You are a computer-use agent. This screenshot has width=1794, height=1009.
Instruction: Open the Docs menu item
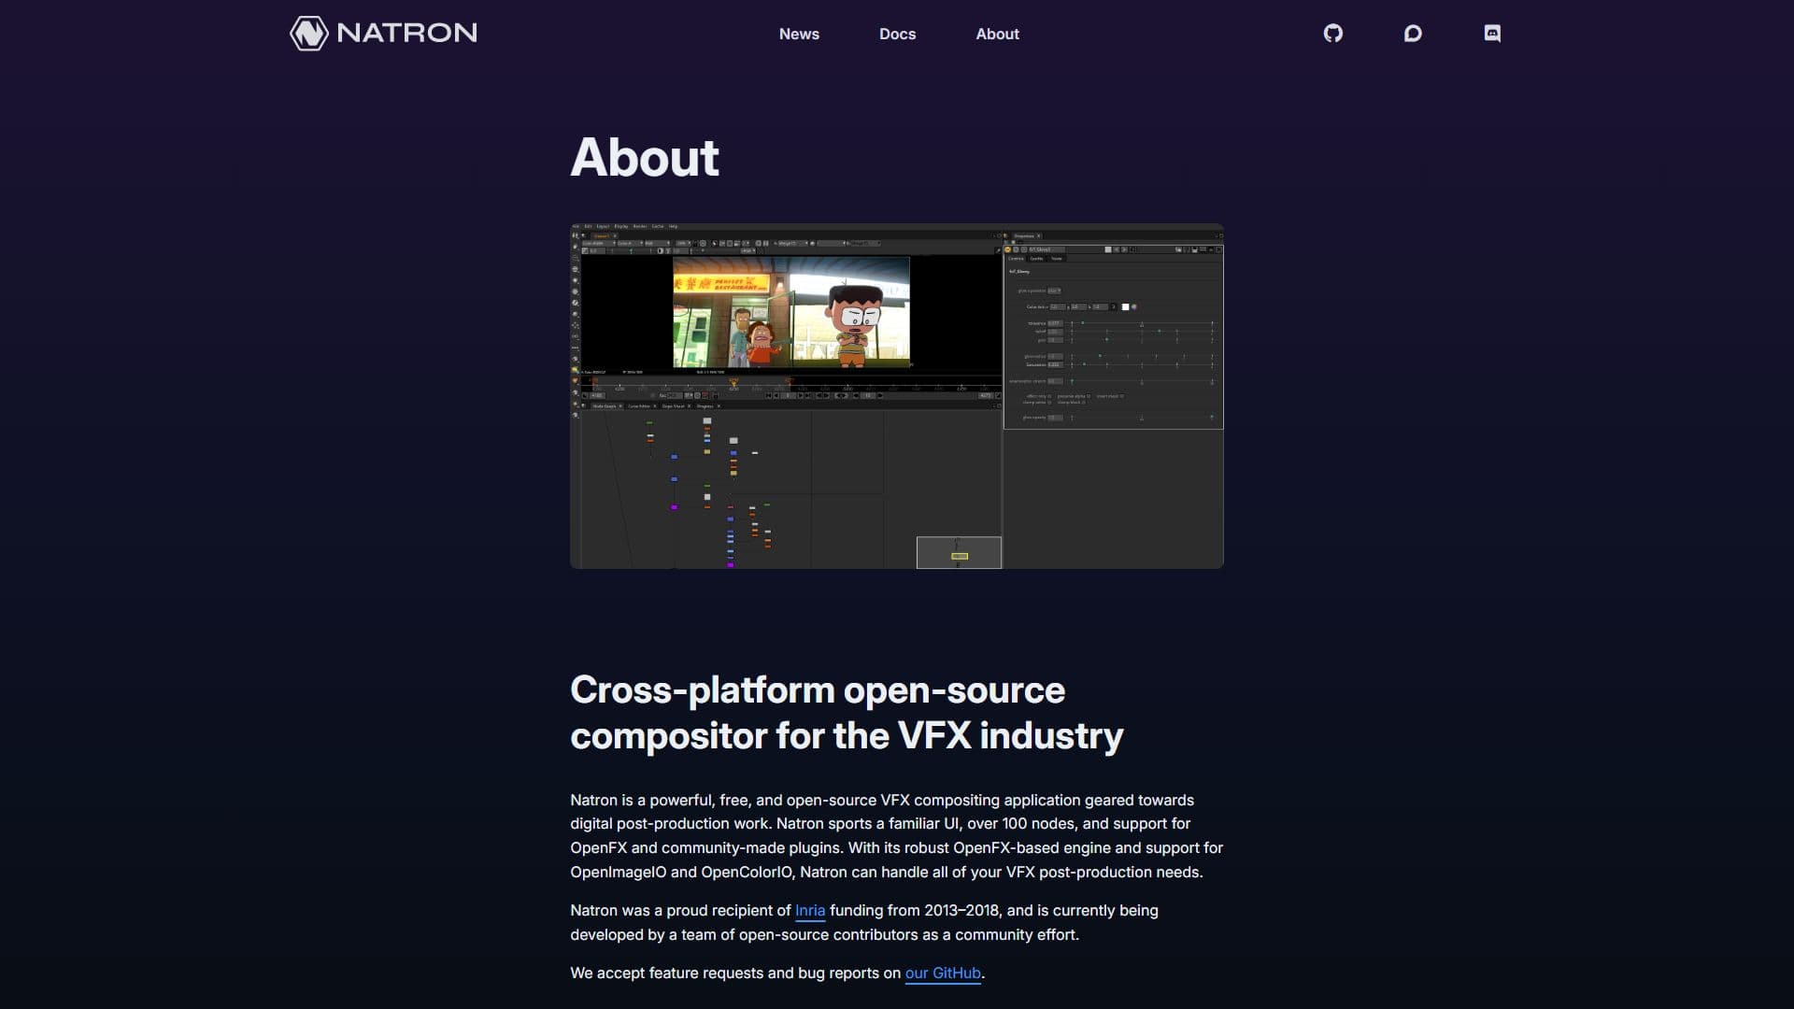click(x=897, y=34)
